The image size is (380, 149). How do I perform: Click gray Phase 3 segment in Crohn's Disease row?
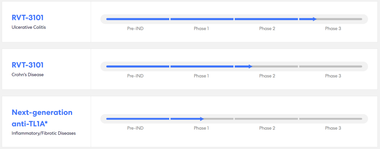(330, 66)
